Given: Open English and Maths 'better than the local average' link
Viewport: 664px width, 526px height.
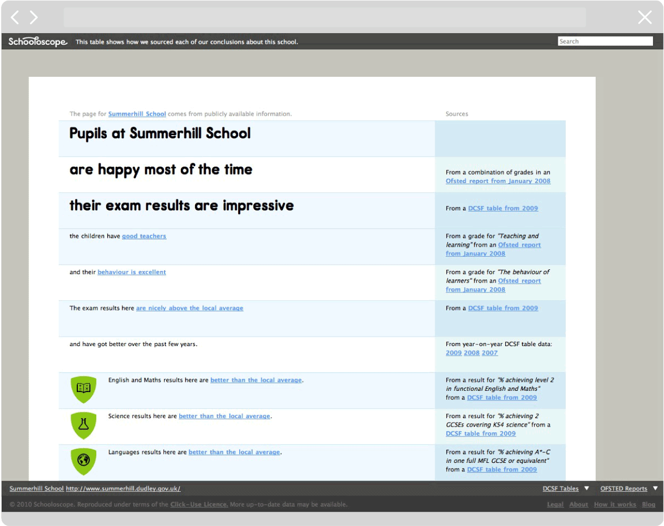Looking at the screenshot, I should [x=256, y=380].
